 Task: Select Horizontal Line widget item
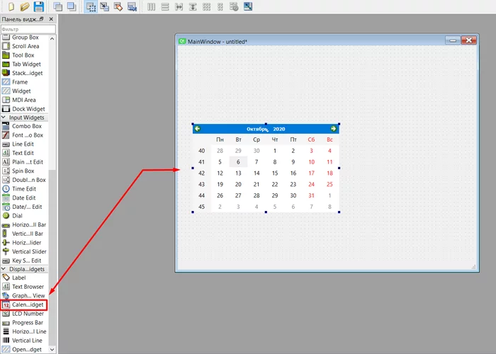pyautogui.click(x=24, y=331)
